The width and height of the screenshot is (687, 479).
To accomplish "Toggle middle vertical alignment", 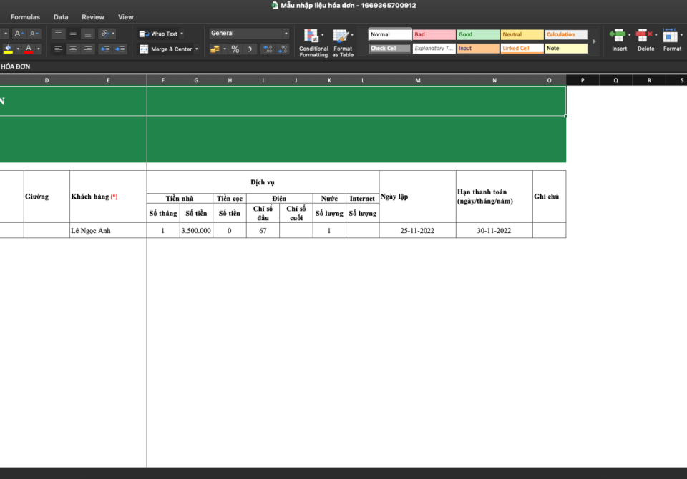I will coord(73,34).
